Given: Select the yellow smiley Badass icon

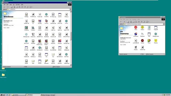Looking at the screenshot, I should (x=142, y=27).
